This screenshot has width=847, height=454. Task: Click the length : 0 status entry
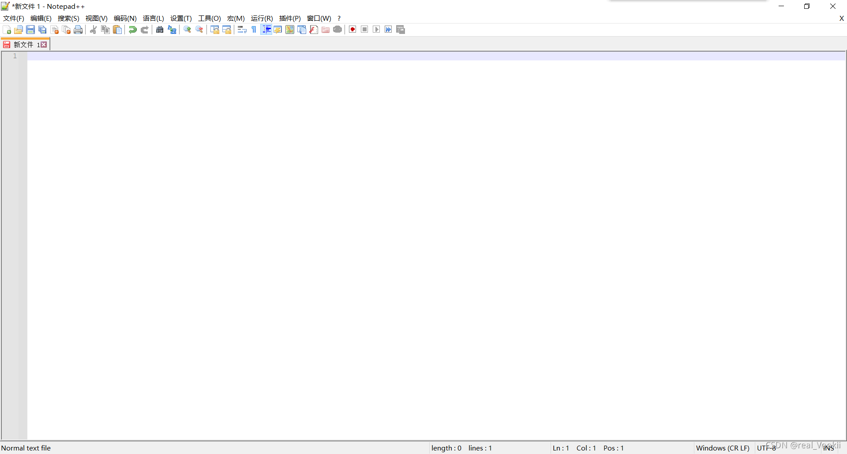point(446,448)
